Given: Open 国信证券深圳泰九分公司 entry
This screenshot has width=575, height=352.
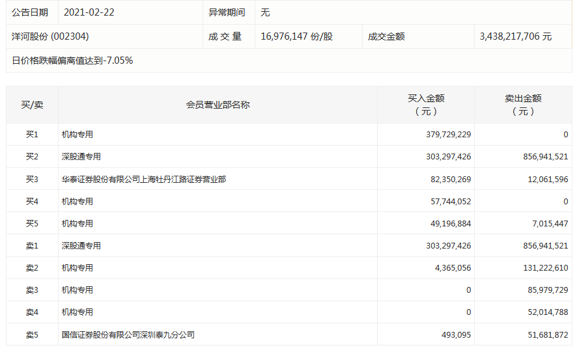Looking at the screenshot, I should click(128, 334).
